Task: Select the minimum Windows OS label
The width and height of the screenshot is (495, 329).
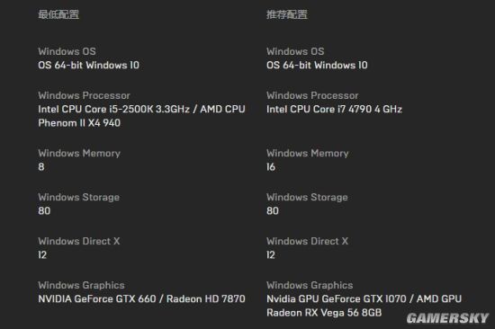Action: click(x=67, y=51)
